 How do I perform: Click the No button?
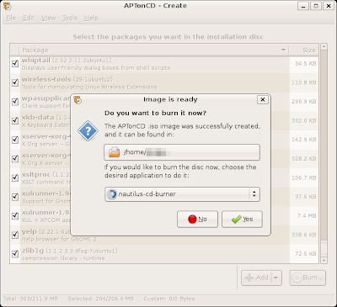(197, 220)
